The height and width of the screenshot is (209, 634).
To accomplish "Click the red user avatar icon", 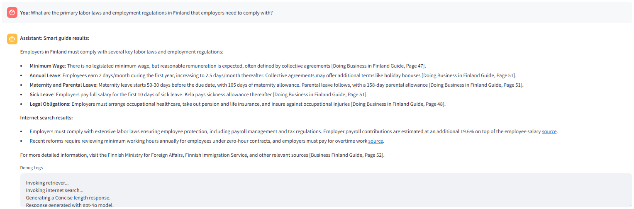I will point(12,12).
